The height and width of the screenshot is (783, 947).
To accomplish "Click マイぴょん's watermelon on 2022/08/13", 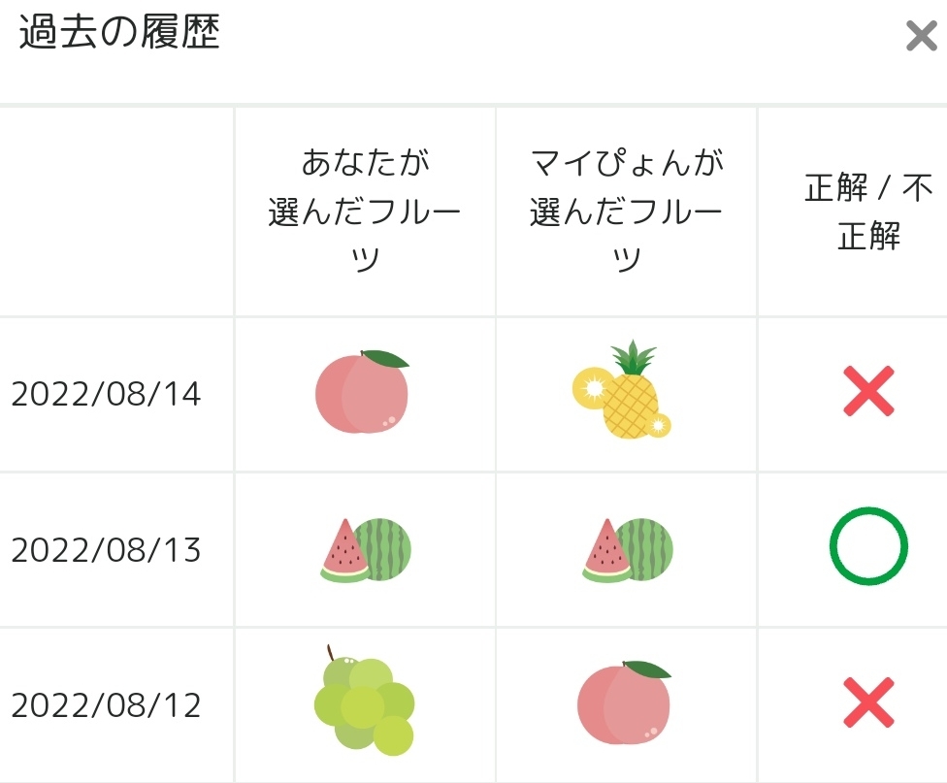I will 628,549.
